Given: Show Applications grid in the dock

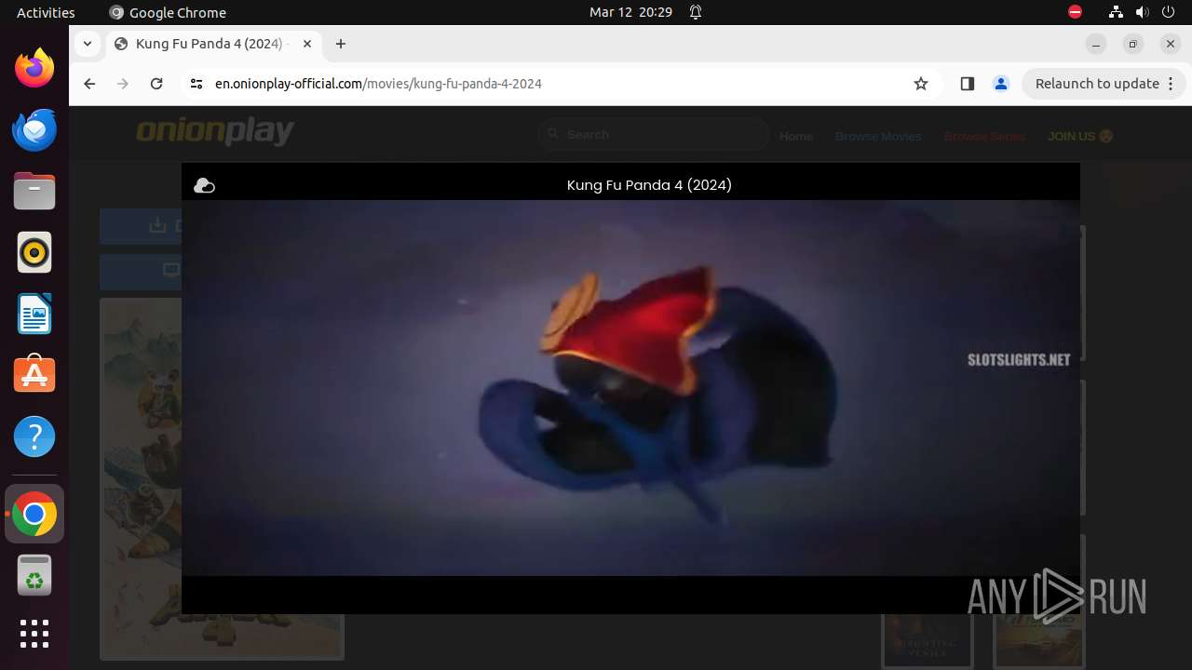Looking at the screenshot, I should pos(34,634).
